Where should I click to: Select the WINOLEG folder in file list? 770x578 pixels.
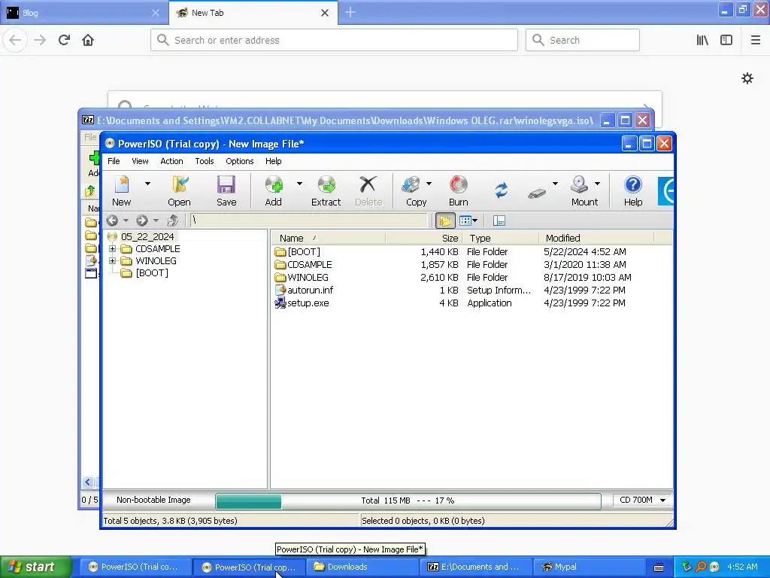click(308, 277)
